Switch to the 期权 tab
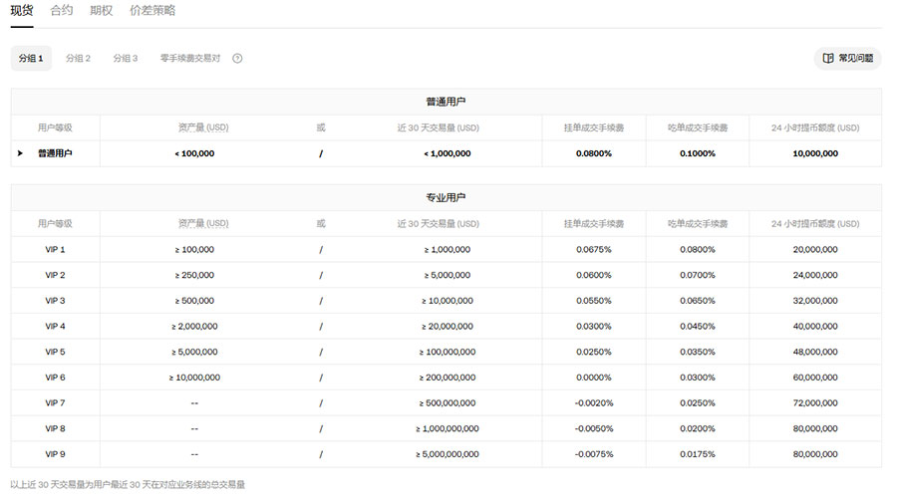This screenshot has height=504, width=897. (x=102, y=10)
